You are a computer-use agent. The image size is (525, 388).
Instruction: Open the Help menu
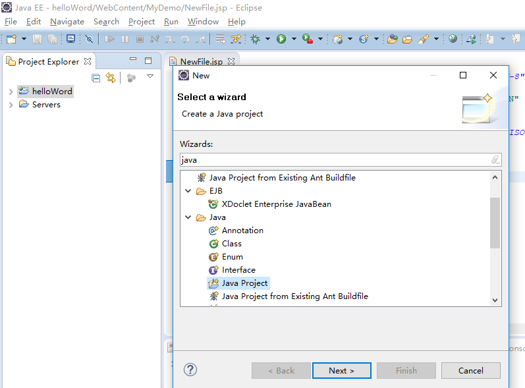pos(236,22)
